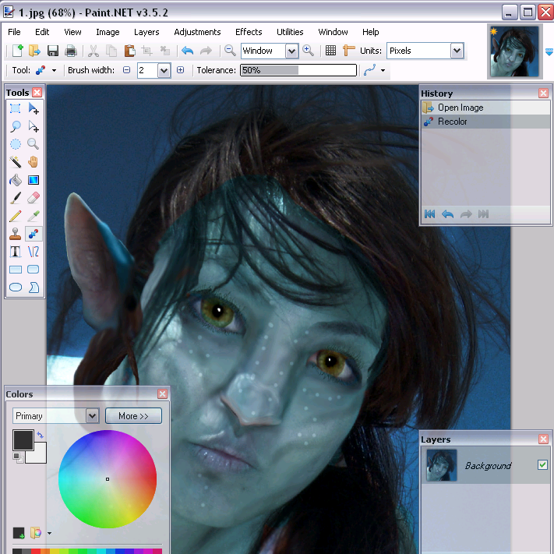Step backward in History panel
Image resolution: width=554 pixels, height=554 pixels.
coord(448,214)
